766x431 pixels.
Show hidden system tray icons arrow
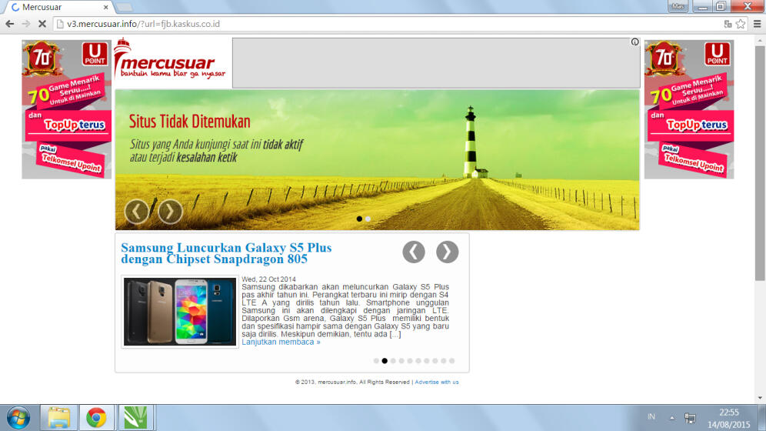pos(672,418)
